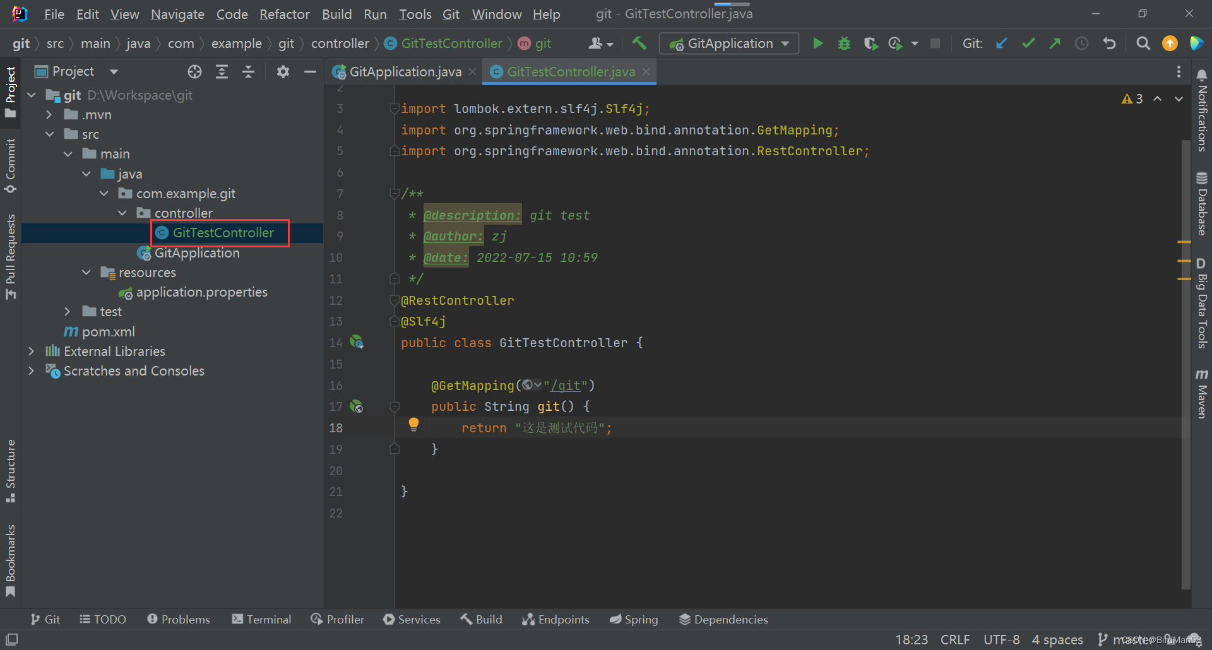Run GitApplication with the green play icon

(x=818, y=44)
